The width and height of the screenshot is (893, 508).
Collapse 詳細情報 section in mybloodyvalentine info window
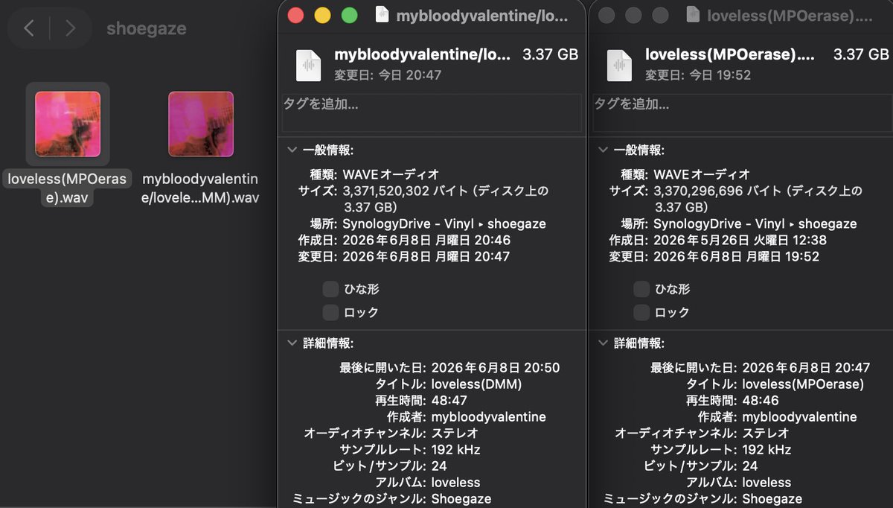point(292,343)
